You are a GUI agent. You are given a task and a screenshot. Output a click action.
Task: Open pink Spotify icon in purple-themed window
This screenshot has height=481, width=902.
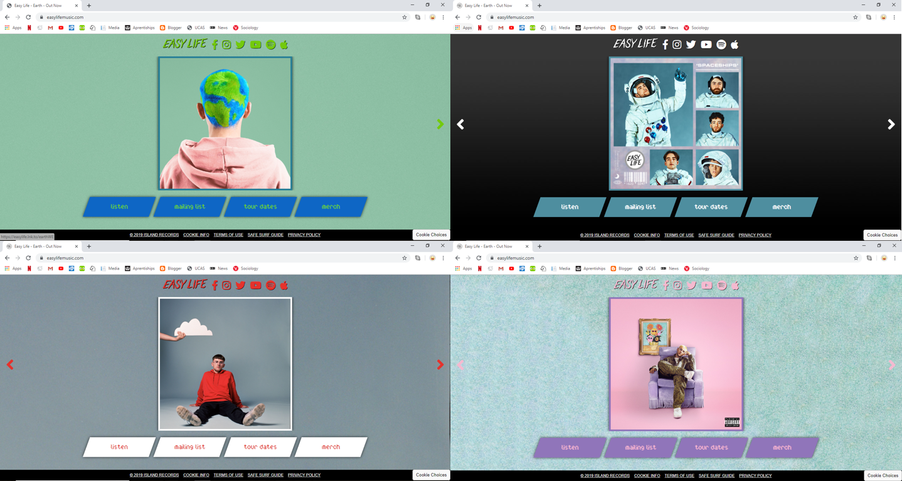point(721,285)
